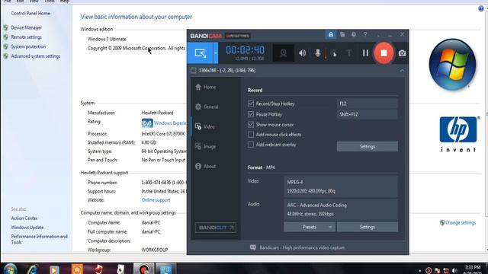Open the media player taskbar icon
This screenshot has width=488, height=274.
coord(54,269)
